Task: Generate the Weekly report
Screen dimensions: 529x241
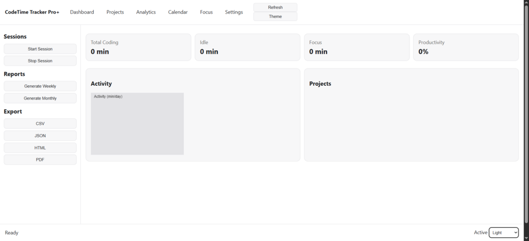Action: [40, 86]
